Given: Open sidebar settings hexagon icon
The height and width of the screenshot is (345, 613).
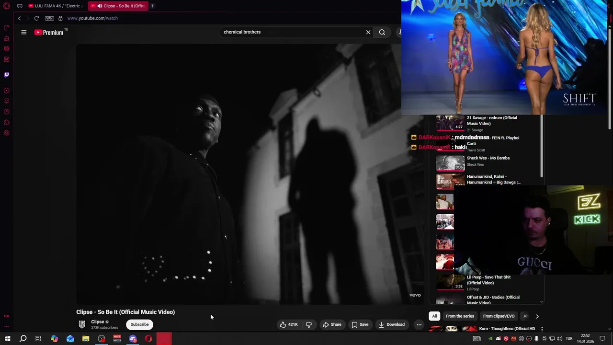Looking at the screenshot, I should [x=7, y=133].
